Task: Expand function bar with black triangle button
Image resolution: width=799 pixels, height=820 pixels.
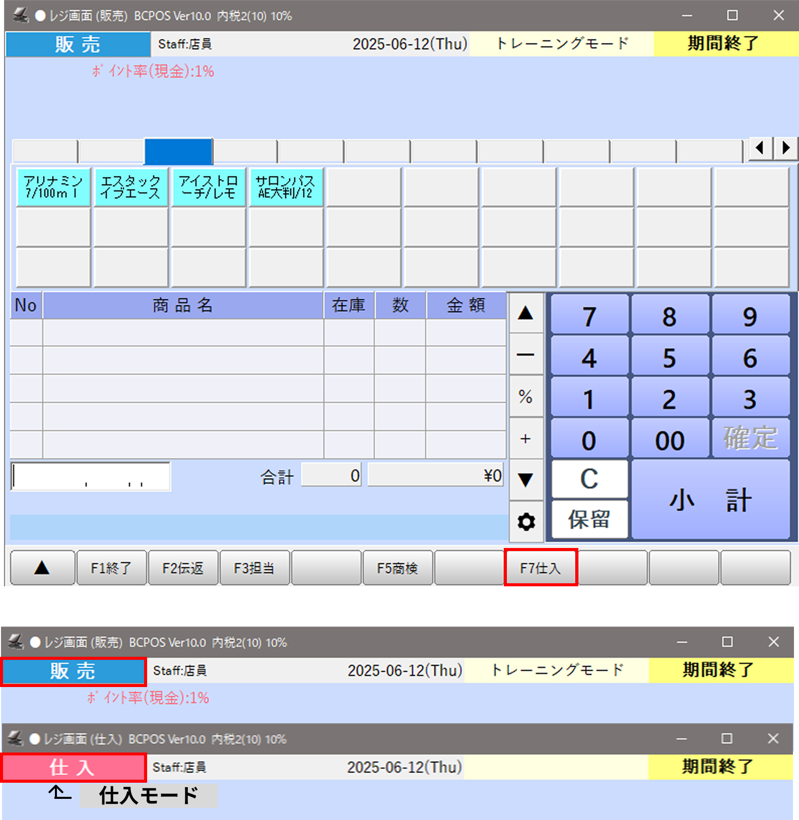Action: tap(42, 568)
